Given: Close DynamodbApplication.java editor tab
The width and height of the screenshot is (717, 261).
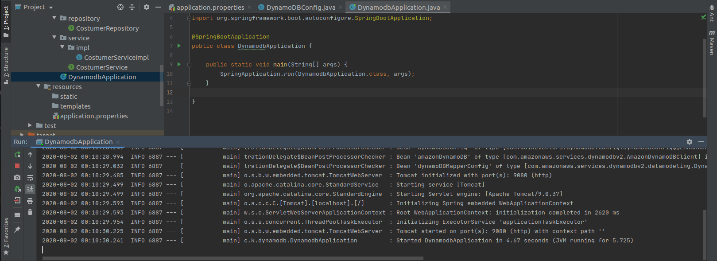Looking at the screenshot, I should click(x=445, y=7).
